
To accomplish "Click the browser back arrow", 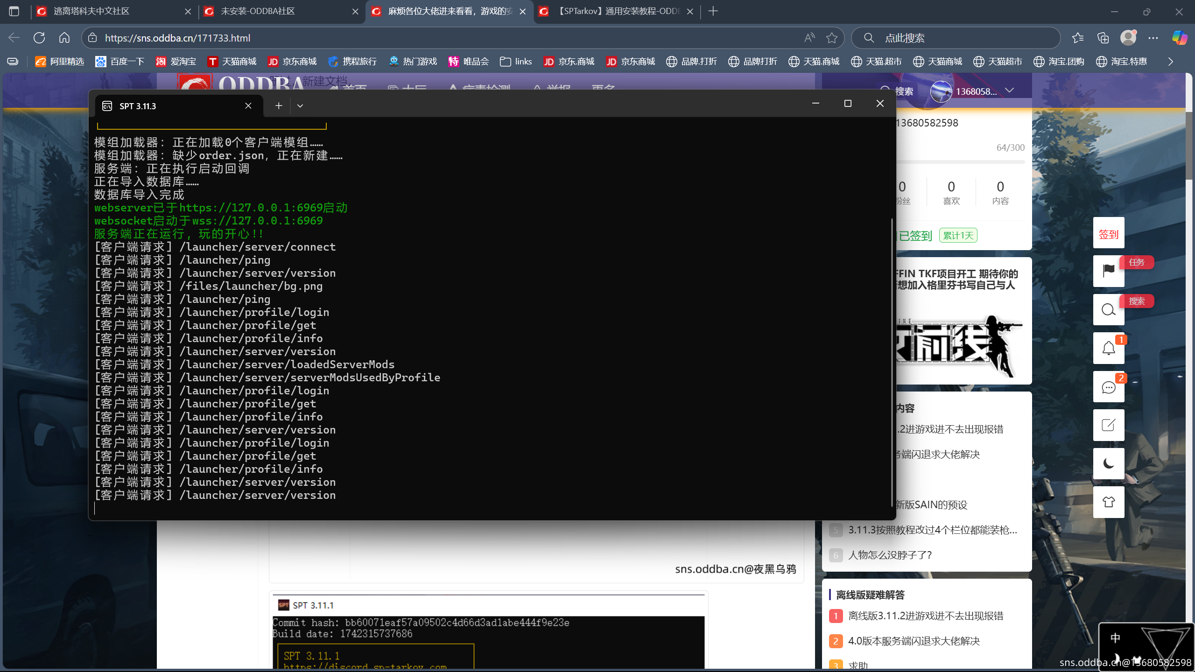I will [14, 38].
